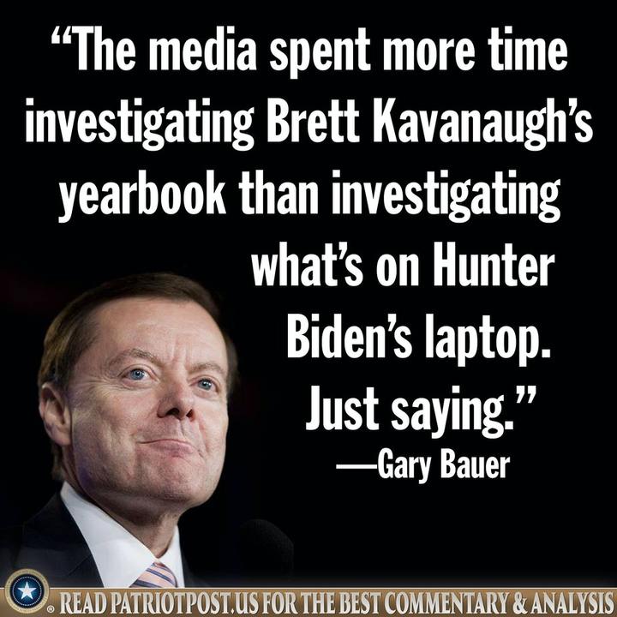Click the "Gary Bauer" attribution text
Image resolution: width=617 pixels, height=617 pixels.
click(444, 467)
